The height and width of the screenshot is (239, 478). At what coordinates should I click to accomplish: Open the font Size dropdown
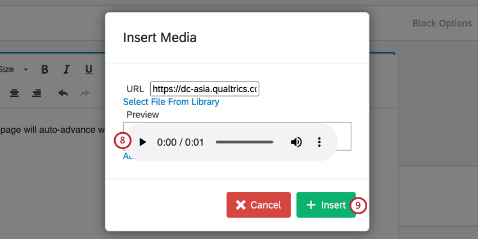coord(14,70)
